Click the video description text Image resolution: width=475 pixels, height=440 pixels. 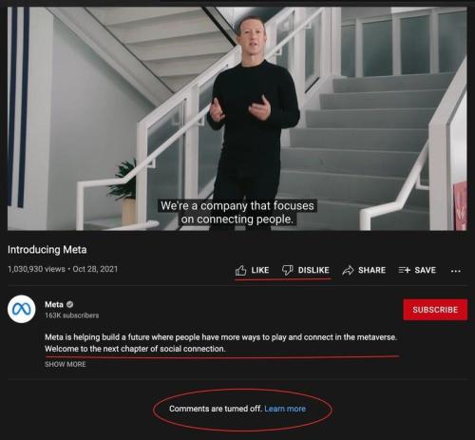coord(220,343)
